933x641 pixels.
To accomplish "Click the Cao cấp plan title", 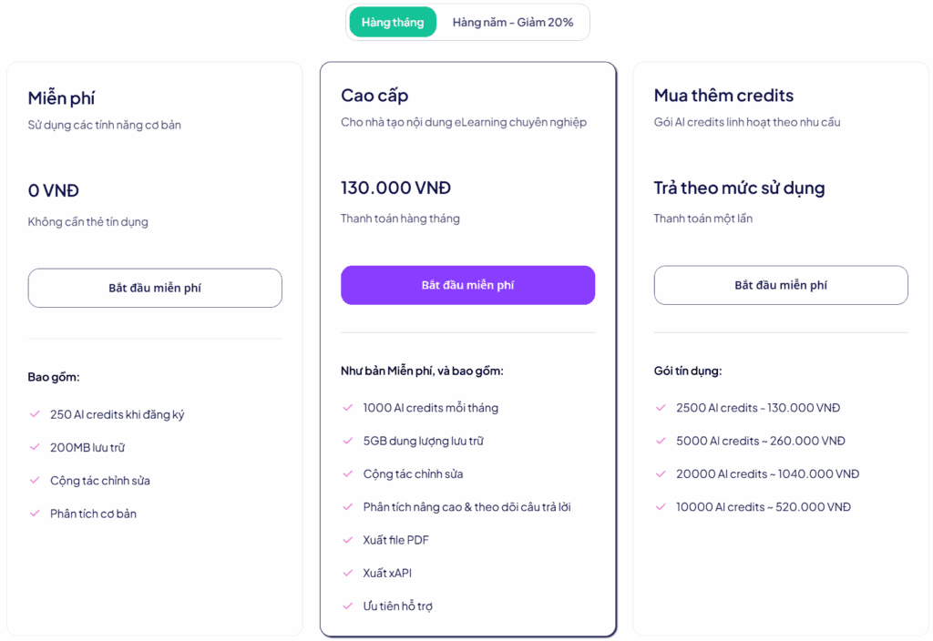I will [374, 95].
